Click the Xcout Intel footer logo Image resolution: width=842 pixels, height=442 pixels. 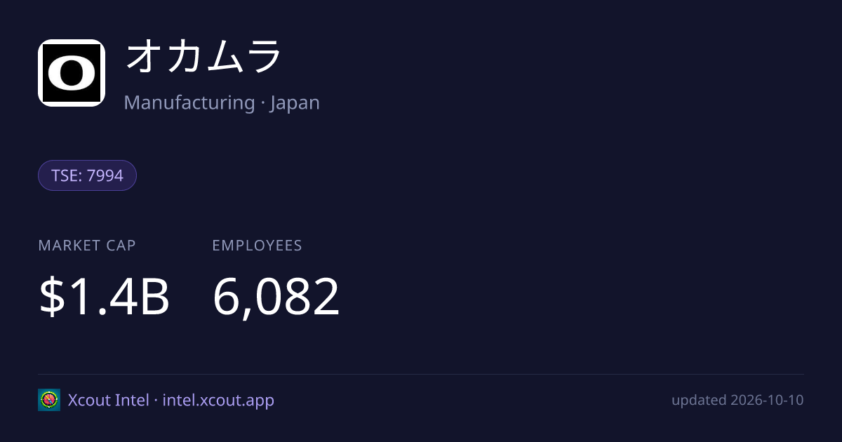pyautogui.click(x=49, y=400)
